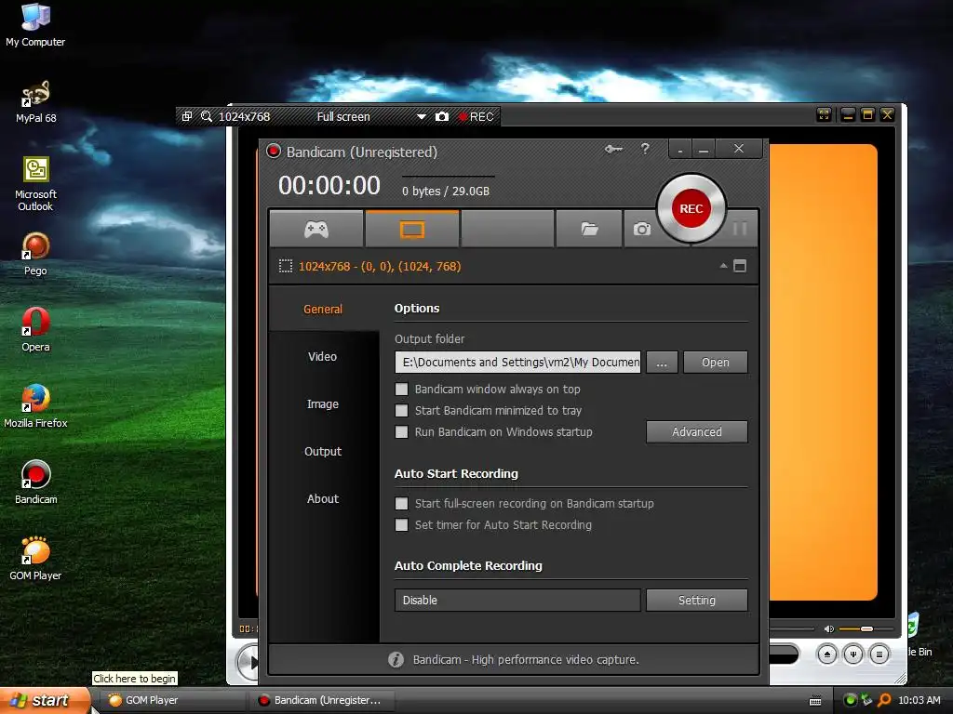Browse for output folder with the ... button
The width and height of the screenshot is (953, 714).
coord(662,362)
